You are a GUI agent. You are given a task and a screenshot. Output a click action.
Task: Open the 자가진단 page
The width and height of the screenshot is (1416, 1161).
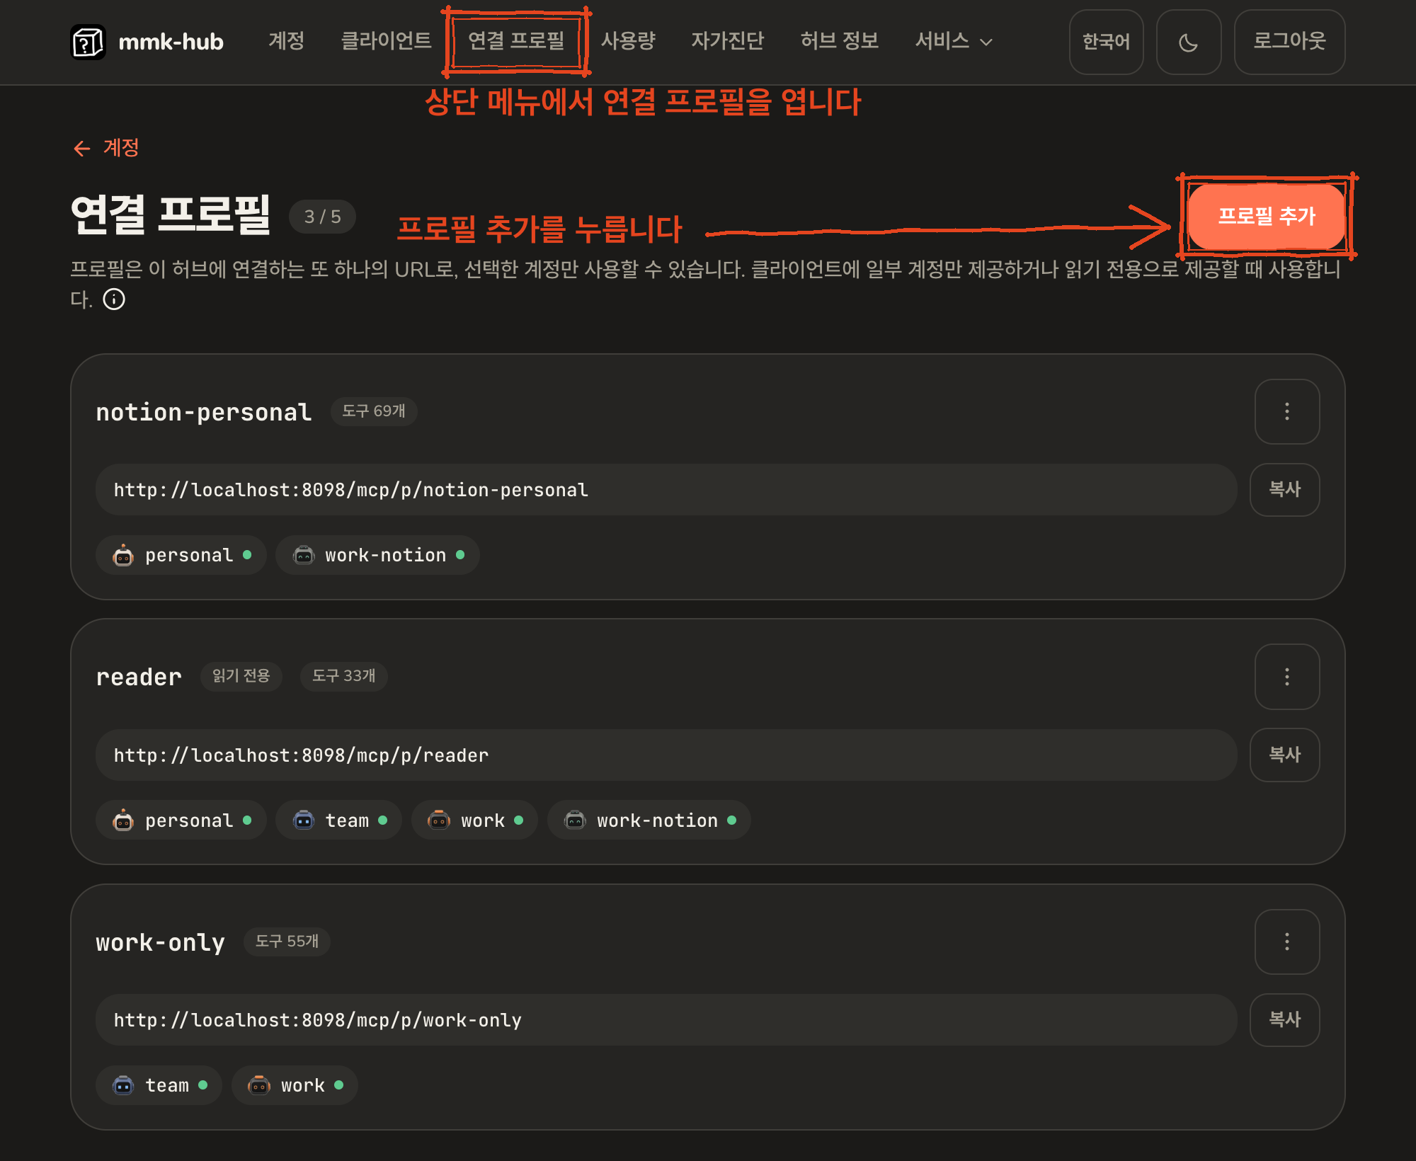point(728,41)
